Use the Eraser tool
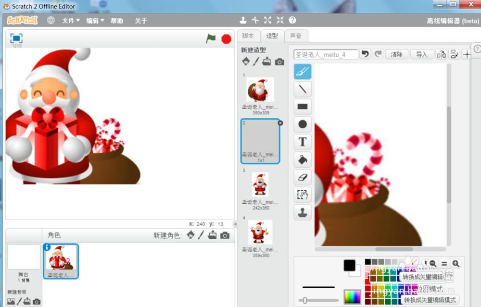This screenshot has height=307, width=481. point(303,177)
